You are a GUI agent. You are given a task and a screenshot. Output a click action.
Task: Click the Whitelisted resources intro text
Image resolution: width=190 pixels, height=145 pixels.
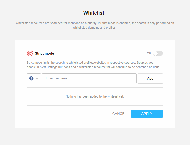pos(95,25)
